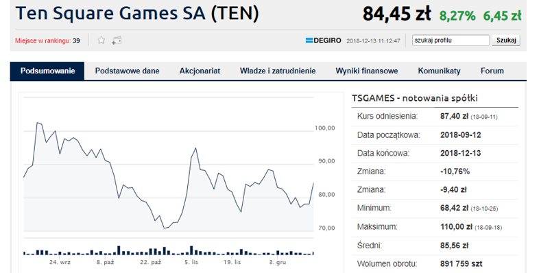
Task: Open the Wyniki finansowe tab
Action: click(367, 71)
